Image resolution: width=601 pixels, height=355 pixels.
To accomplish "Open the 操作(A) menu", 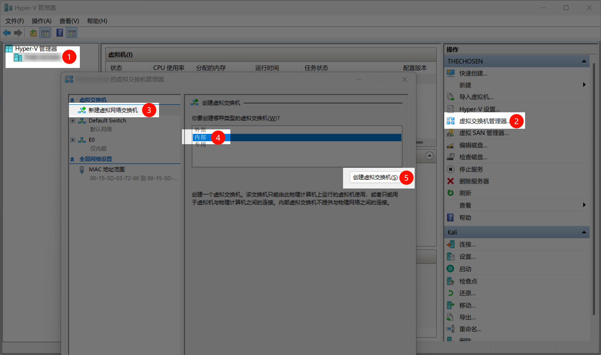I will tap(41, 21).
